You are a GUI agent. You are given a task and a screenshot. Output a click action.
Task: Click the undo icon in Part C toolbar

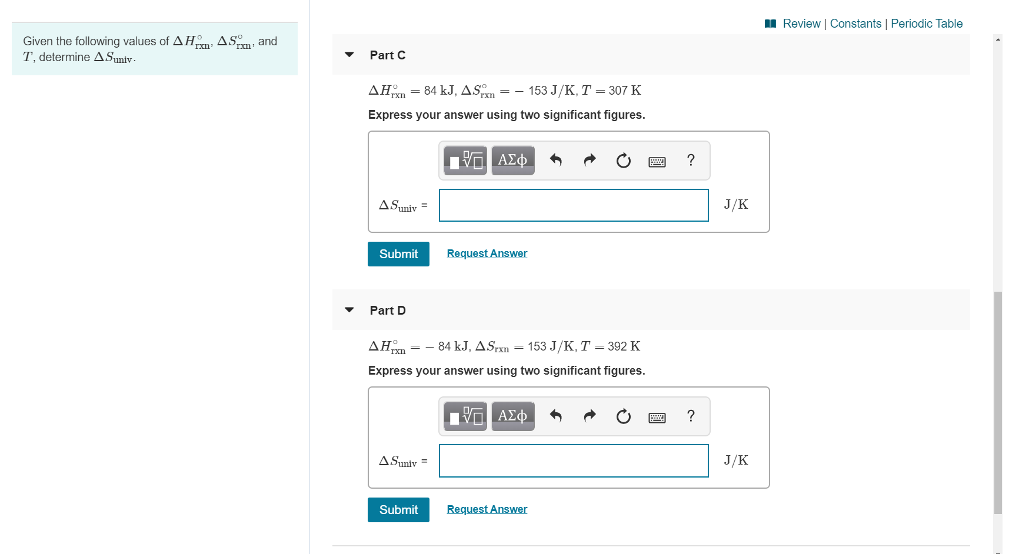pos(556,160)
